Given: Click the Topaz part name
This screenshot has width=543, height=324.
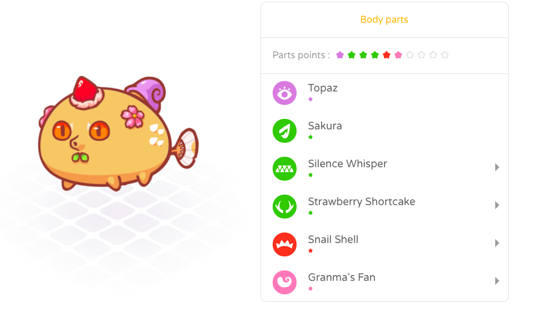Looking at the screenshot, I should coord(323,88).
